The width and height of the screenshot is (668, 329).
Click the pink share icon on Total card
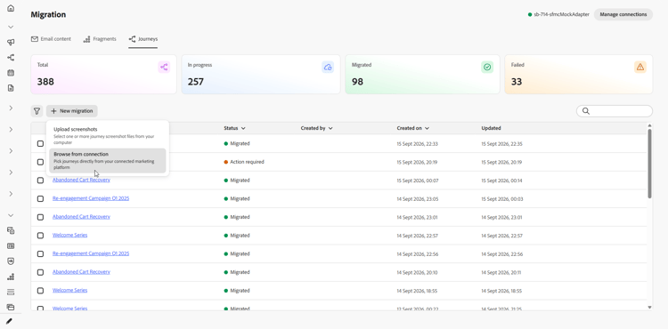coord(164,67)
